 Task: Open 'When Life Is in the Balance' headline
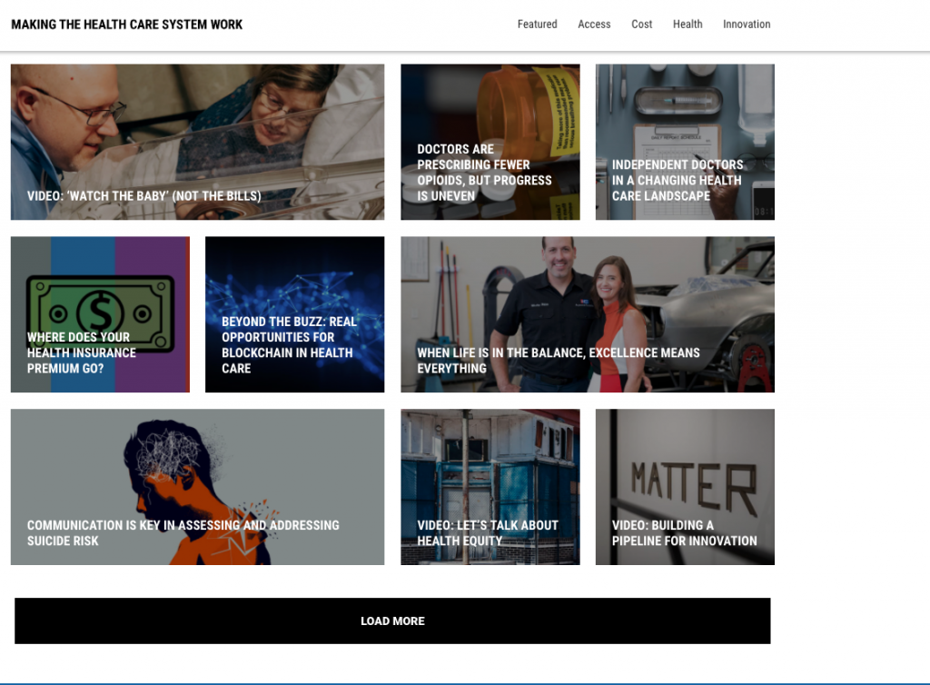(558, 361)
